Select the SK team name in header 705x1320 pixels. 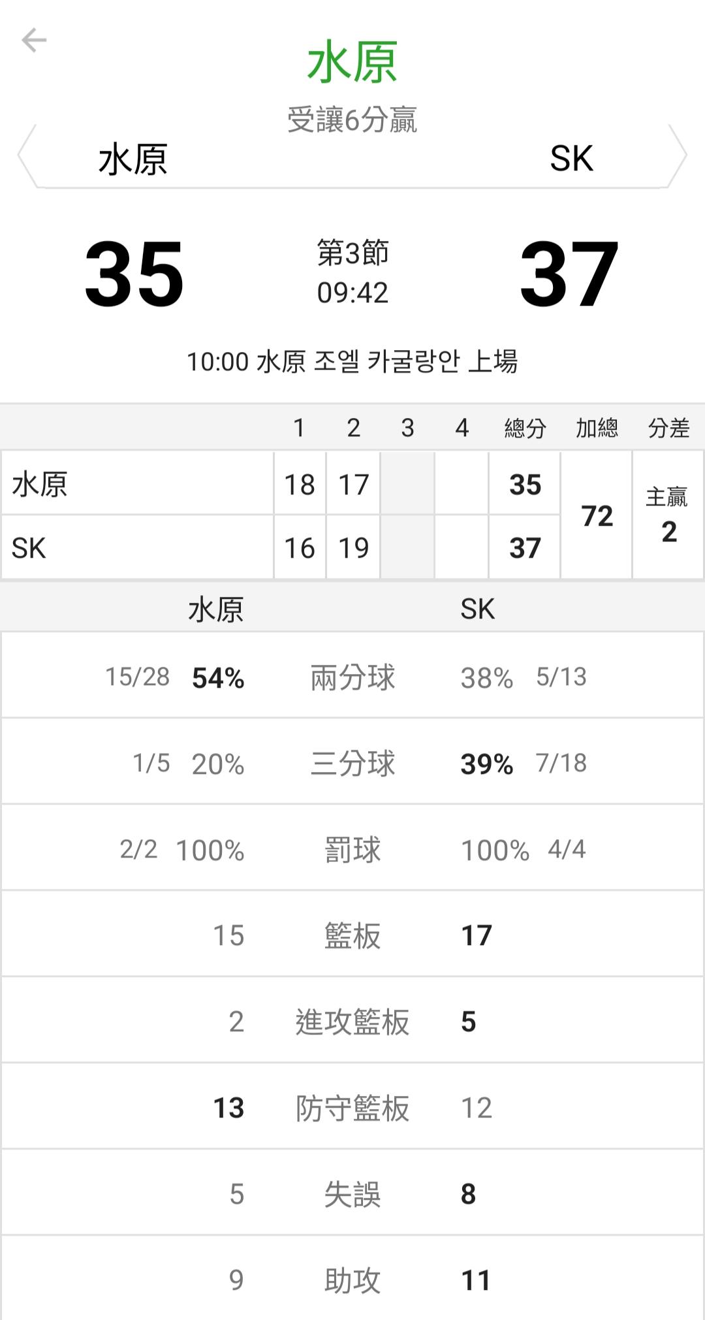point(571,159)
